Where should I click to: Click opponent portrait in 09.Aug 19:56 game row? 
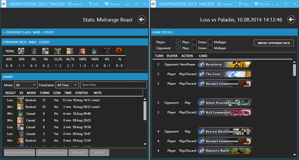(x=20, y=127)
